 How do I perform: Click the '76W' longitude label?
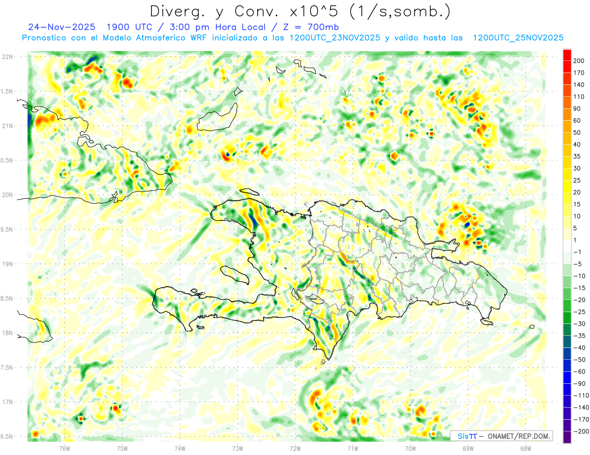(x=64, y=448)
